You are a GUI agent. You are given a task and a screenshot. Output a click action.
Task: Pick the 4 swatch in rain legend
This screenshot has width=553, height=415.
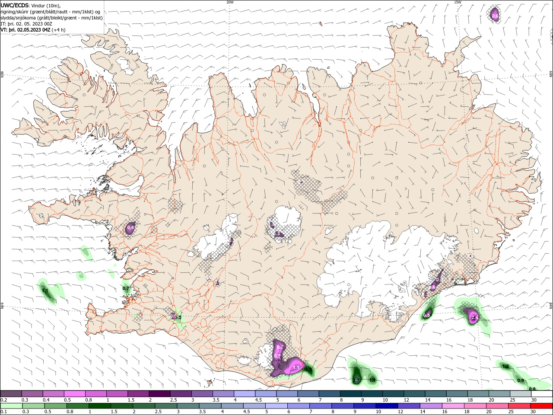(x=232, y=405)
